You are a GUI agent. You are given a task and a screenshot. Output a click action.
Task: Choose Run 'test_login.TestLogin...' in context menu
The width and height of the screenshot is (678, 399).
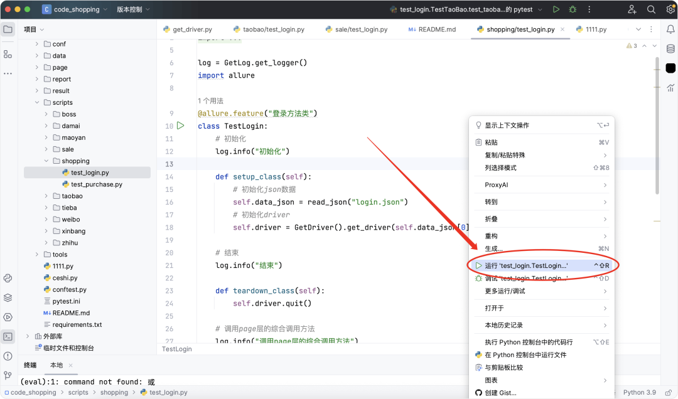pos(542,265)
